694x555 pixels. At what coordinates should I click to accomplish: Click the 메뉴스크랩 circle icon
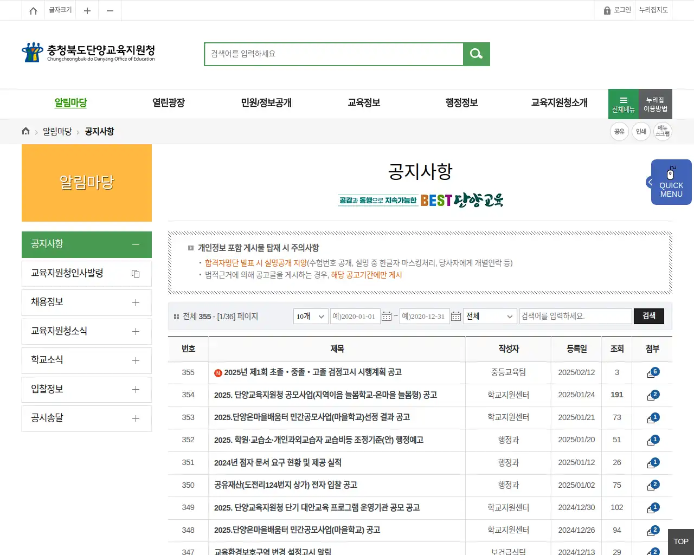click(663, 131)
